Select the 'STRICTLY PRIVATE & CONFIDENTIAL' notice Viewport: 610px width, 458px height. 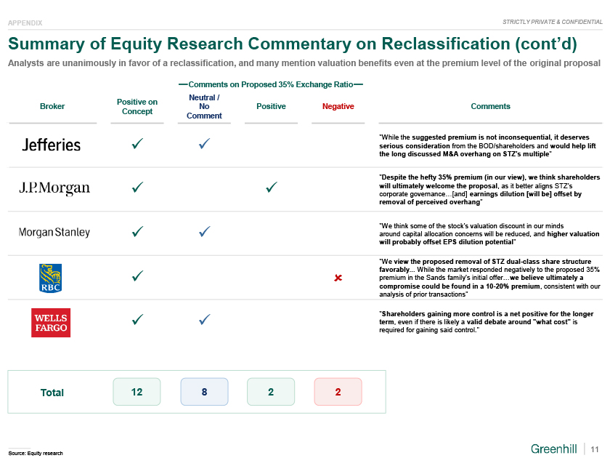tap(553, 22)
